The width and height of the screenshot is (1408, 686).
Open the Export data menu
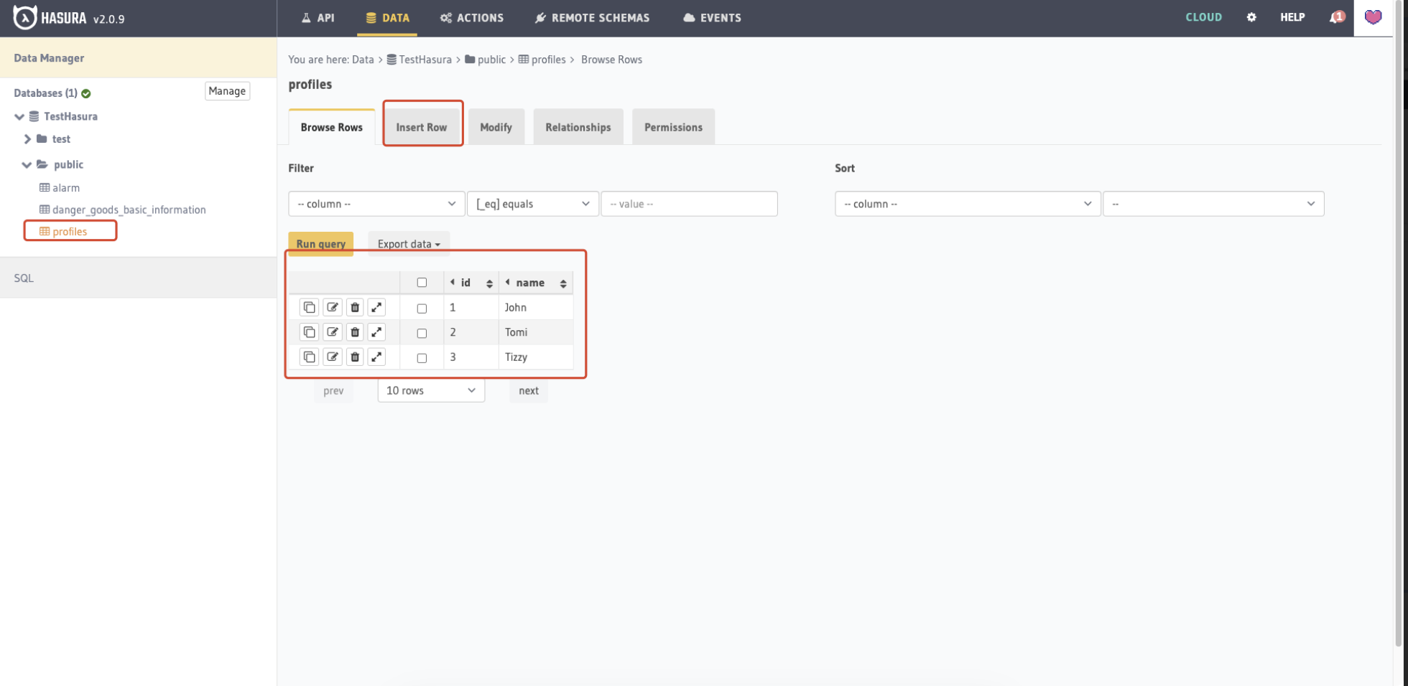coord(408,243)
